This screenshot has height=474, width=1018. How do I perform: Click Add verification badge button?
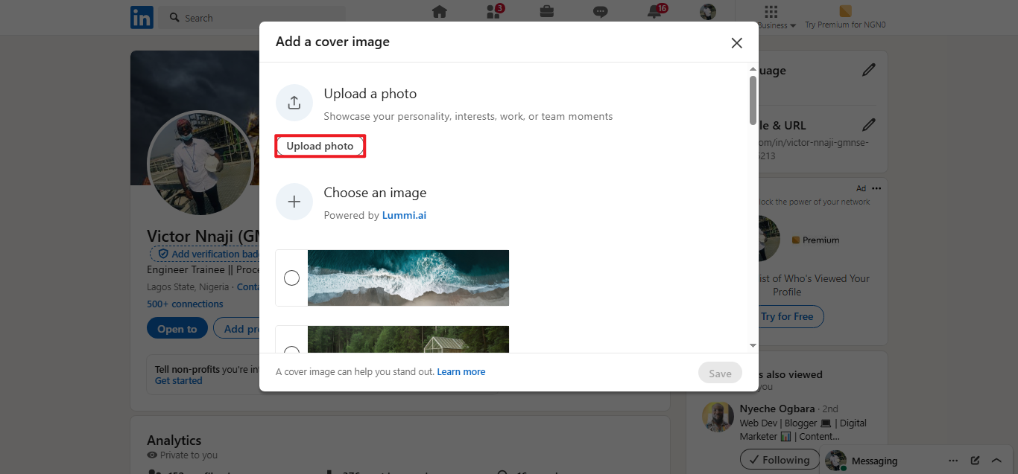tap(205, 254)
